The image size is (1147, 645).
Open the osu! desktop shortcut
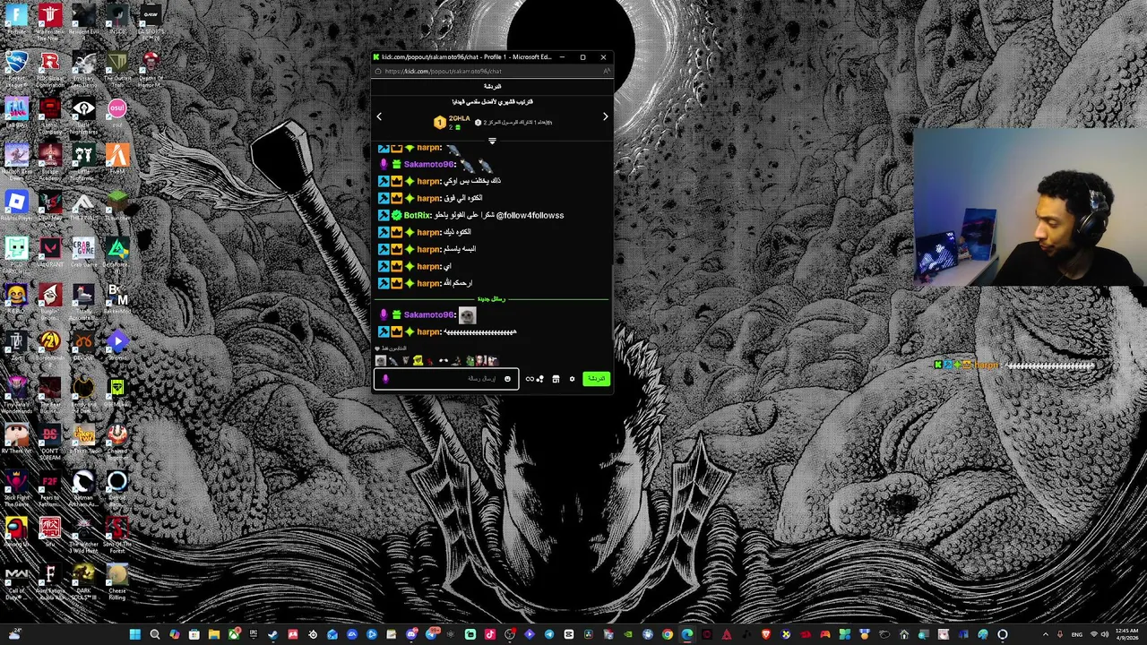(x=117, y=114)
